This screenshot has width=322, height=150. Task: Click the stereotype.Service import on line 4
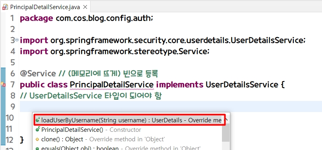tap(115, 51)
